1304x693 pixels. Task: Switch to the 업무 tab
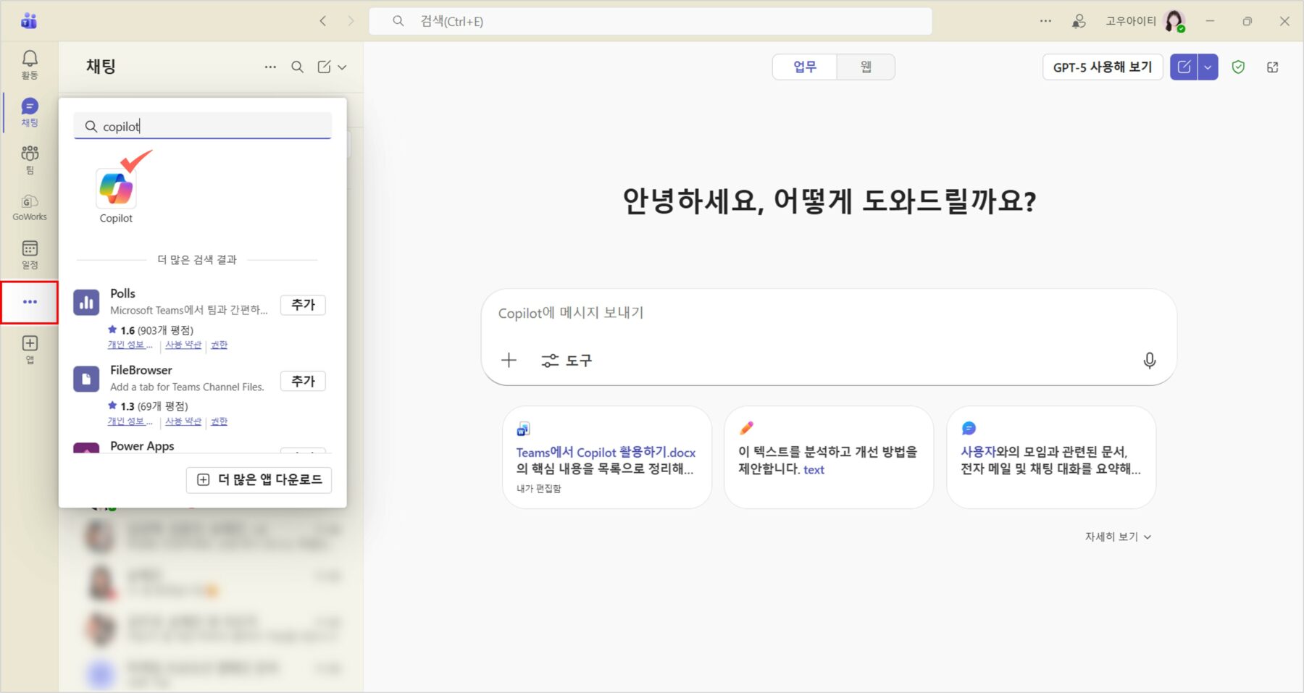click(804, 67)
